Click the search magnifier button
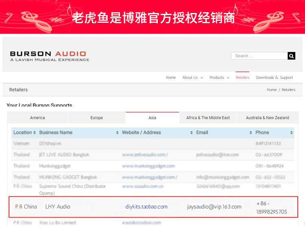This screenshot has height=244, width=305. [x=291, y=56]
